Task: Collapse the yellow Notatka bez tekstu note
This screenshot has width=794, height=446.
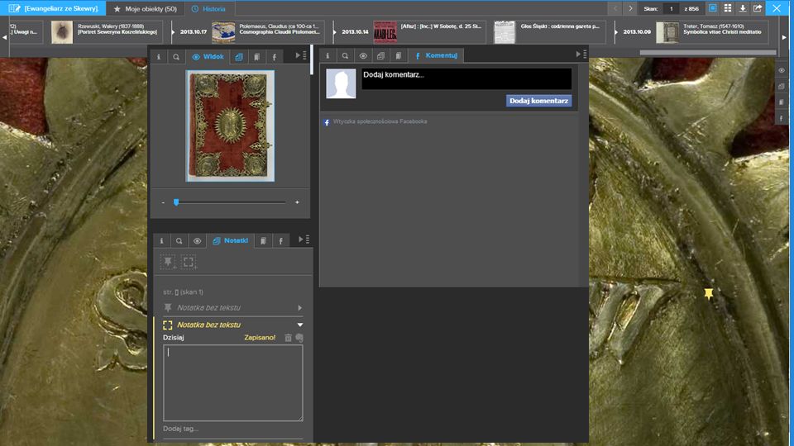Action: click(299, 325)
